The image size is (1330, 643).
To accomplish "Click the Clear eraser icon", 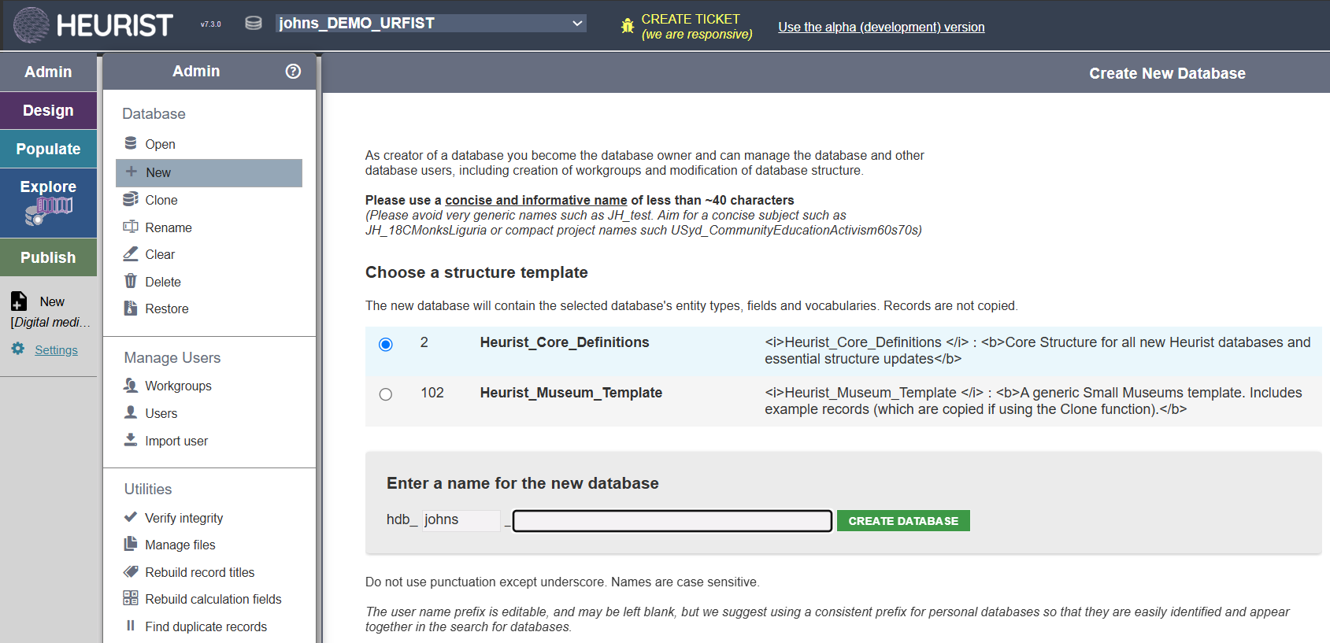I will [x=131, y=253].
